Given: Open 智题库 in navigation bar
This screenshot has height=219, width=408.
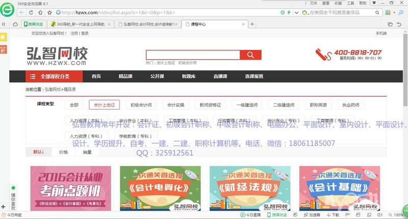Looking at the screenshot, I should [x=189, y=76].
